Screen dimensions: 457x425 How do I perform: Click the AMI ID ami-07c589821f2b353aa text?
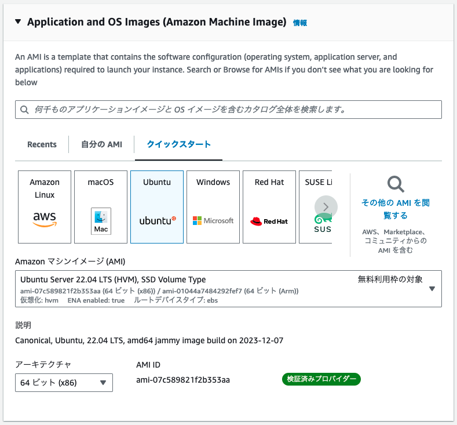pos(183,380)
